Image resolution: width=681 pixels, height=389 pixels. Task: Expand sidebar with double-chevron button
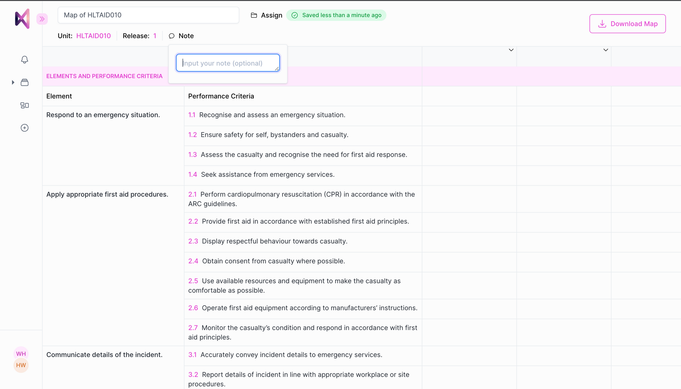42,19
